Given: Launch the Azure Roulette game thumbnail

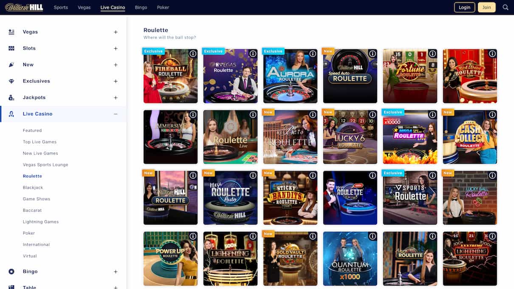Looking at the screenshot, I should (410, 258).
